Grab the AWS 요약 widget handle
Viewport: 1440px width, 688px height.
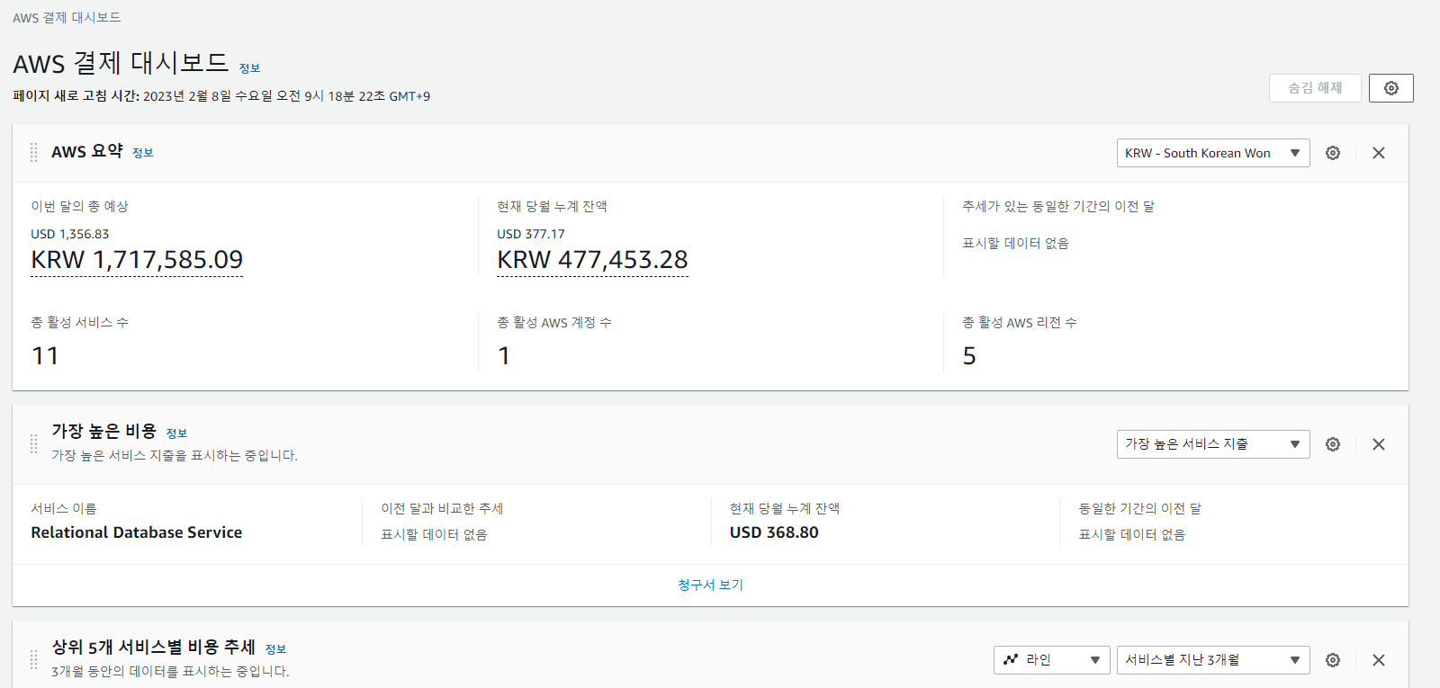33,153
